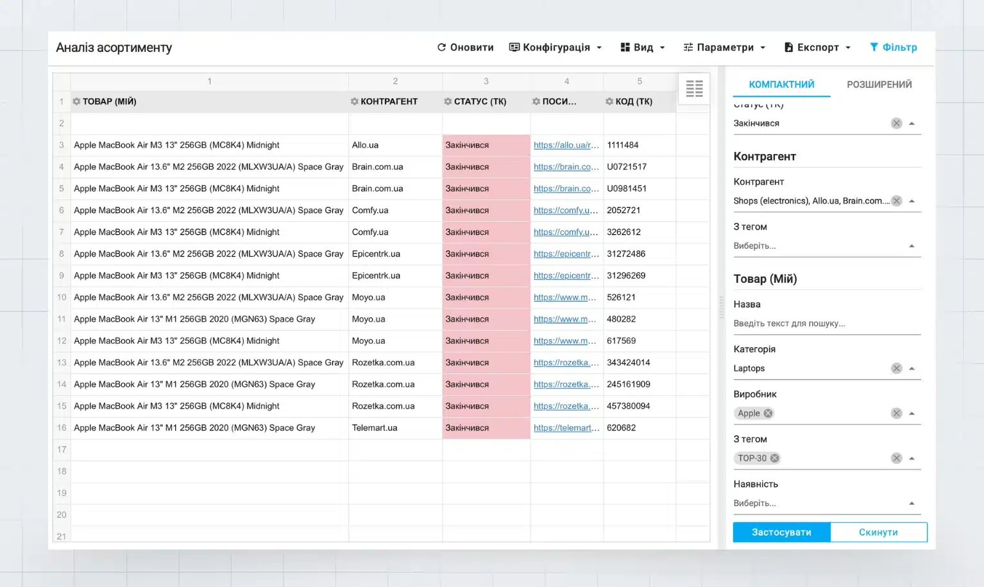
Task: Clear the Laptops category filter
Action: tap(896, 368)
